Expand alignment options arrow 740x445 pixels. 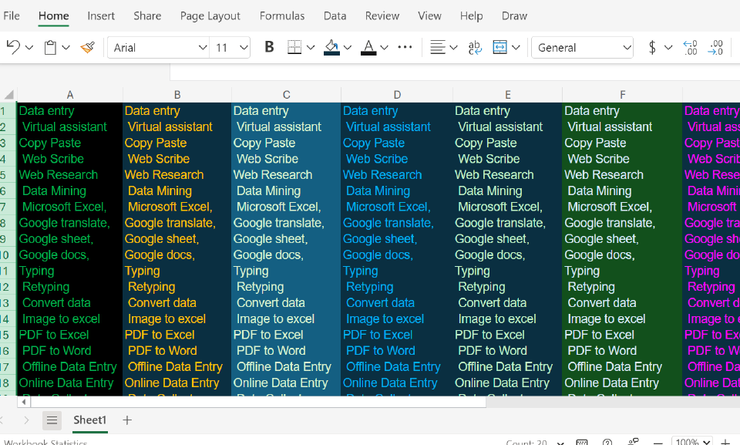[x=453, y=47]
